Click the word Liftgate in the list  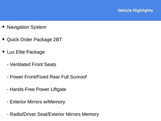pyautogui.click(x=58, y=89)
